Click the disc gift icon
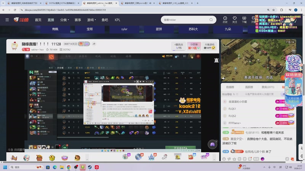305x171 pixels. point(139,157)
